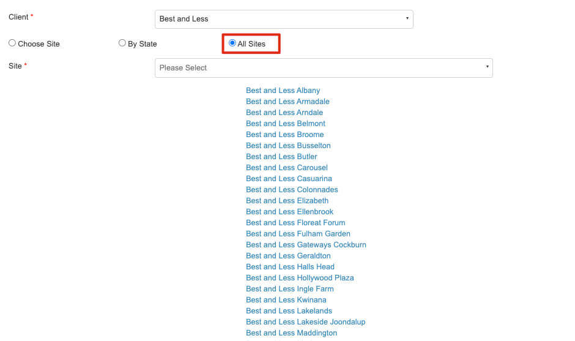Viewport: 575px width, 341px height.
Task: Select Best and Less Colonnades link
Action: pyautogui.click(x=292, y=189)
